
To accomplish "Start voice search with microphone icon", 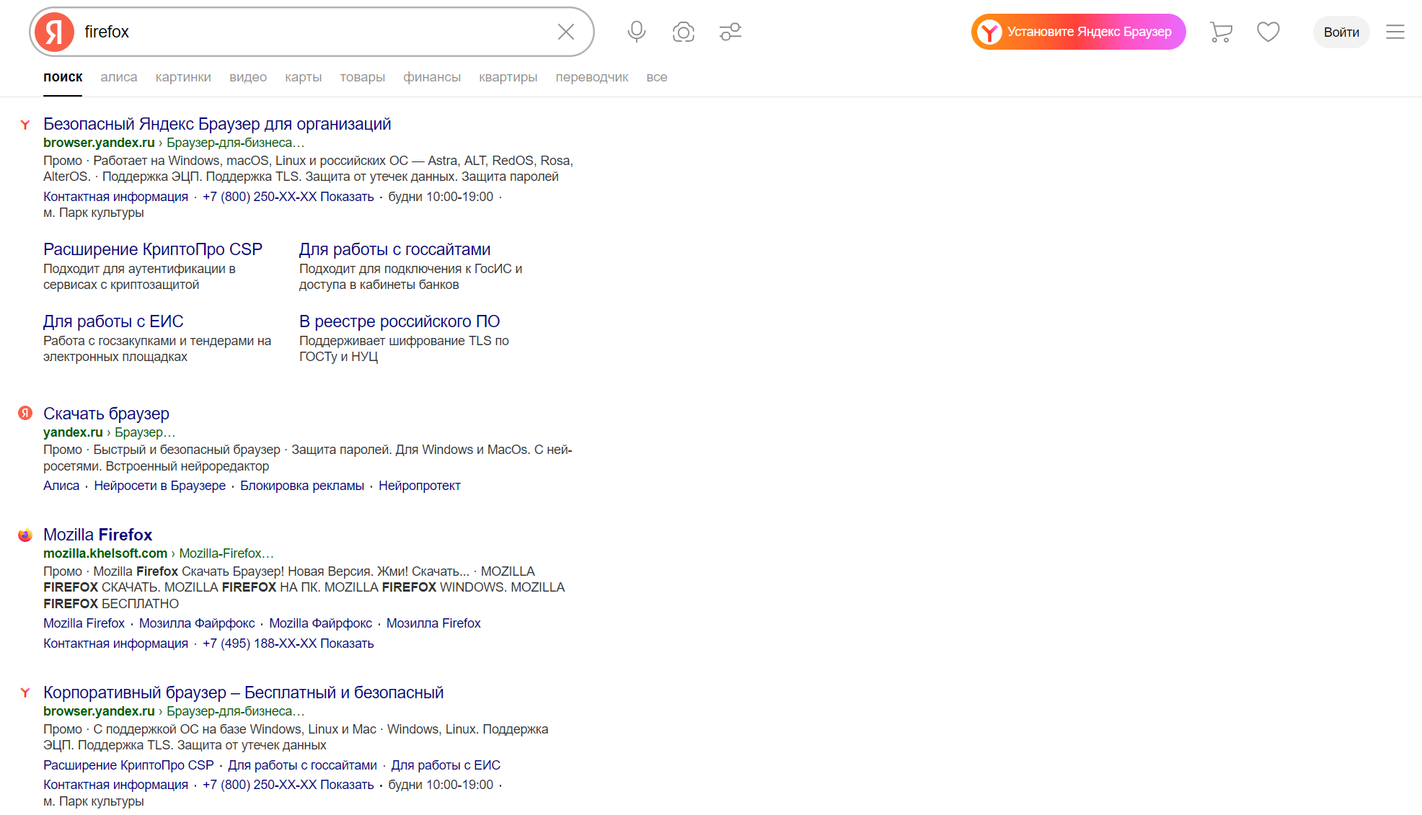I will coord(636,32).
